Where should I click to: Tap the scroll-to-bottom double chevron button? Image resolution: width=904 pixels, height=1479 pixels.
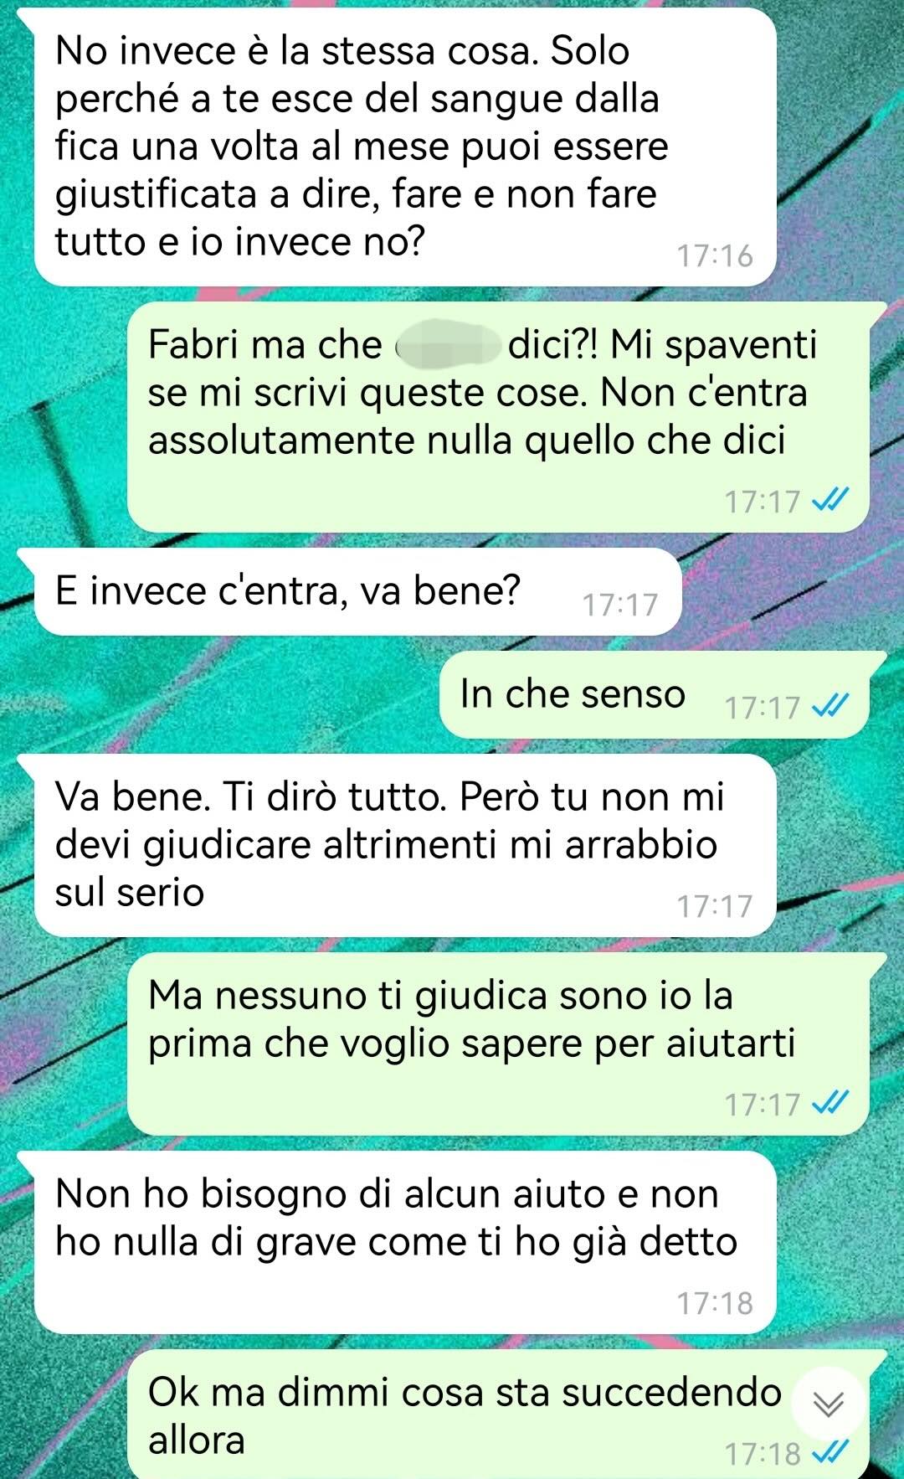point(828,1404)
